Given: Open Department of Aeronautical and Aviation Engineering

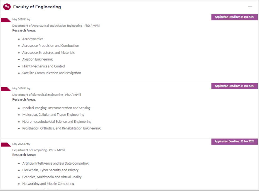Looking at the screenshot, I should 56,26.
